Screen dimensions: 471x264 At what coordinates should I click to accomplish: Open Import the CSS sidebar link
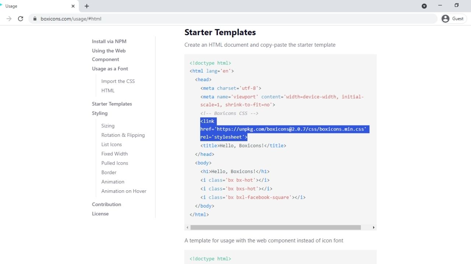pos(118,81)
